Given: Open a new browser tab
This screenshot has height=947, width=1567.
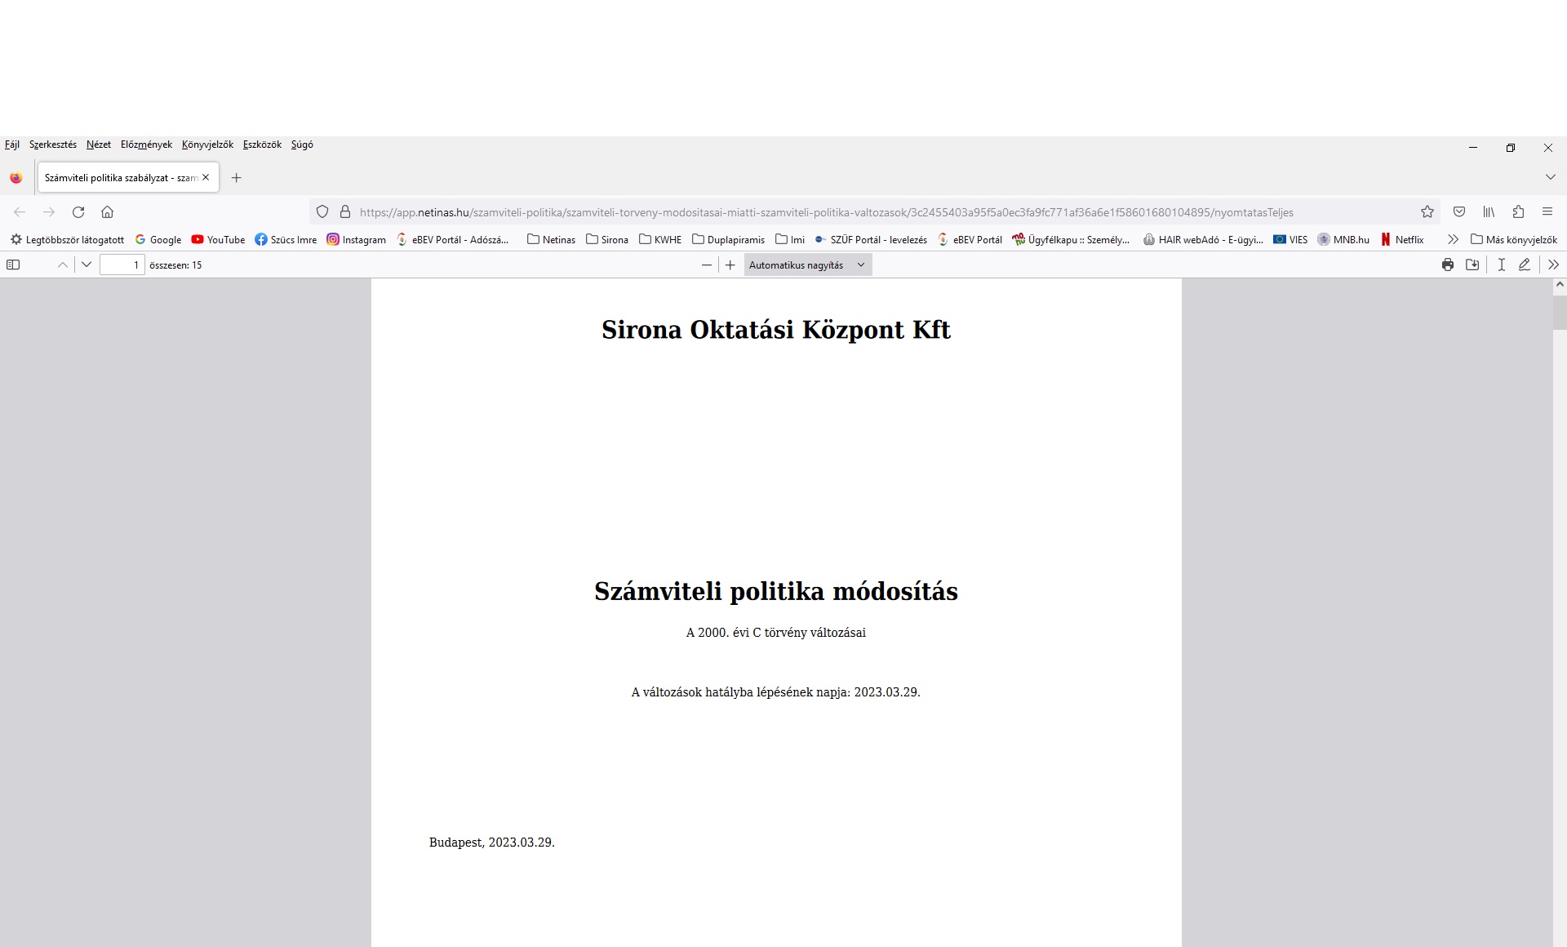Looking at the screenshot, I should (236, 177).
